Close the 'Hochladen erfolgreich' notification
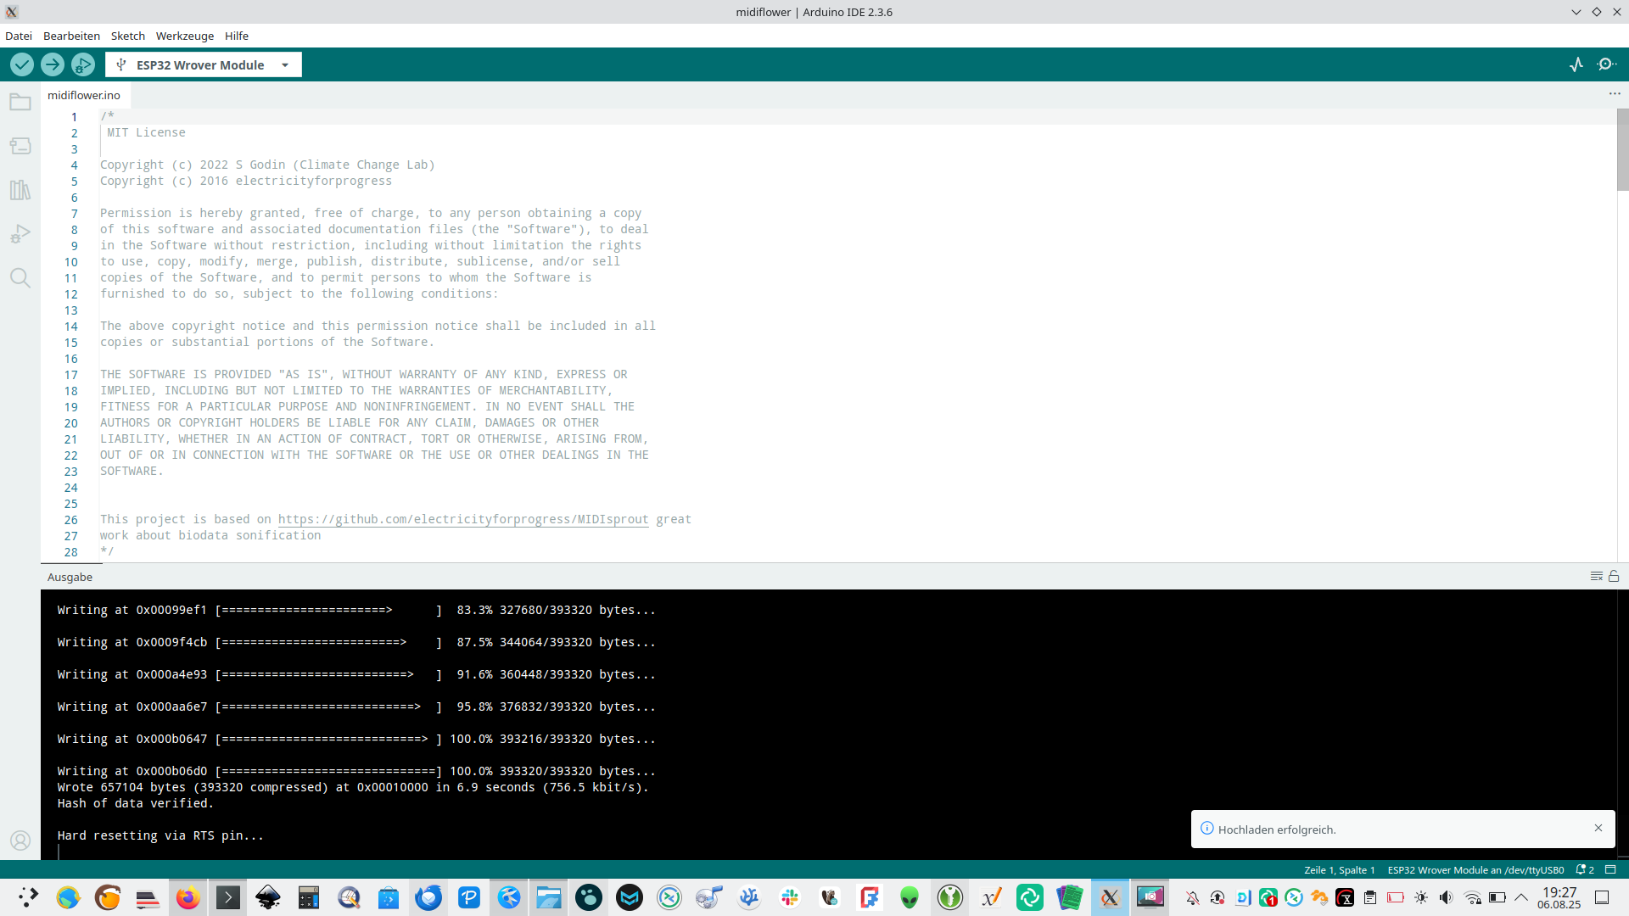The height and width of the screenshot is (916, 1629). 1598,828
